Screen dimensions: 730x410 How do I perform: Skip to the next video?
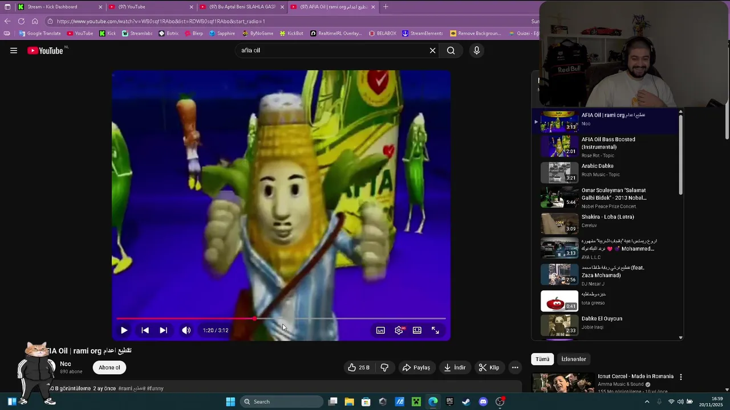[x=163, y=330]
